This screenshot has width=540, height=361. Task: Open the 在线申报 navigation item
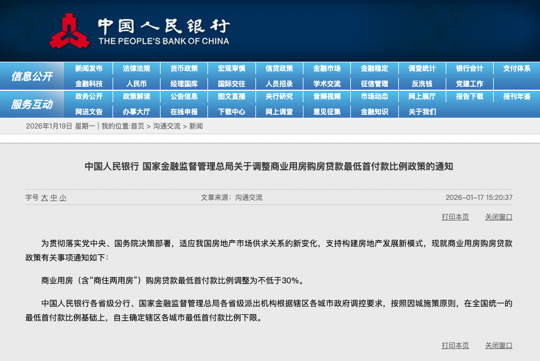click(184, 111)
